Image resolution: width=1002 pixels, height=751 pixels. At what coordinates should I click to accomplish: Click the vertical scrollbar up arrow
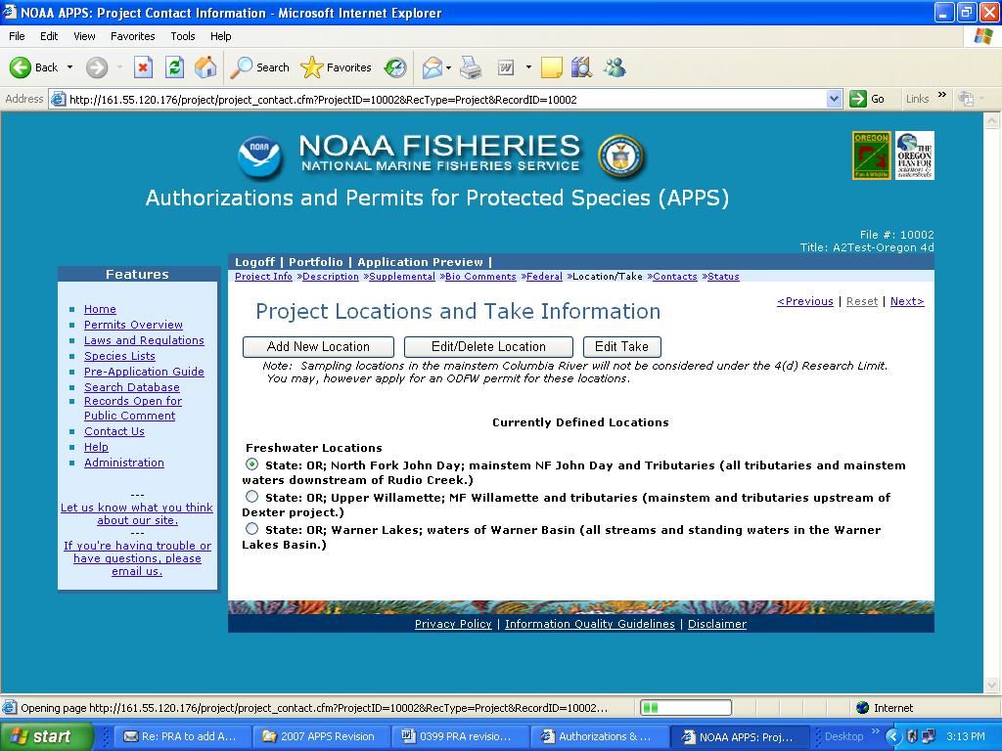point(991,120)
